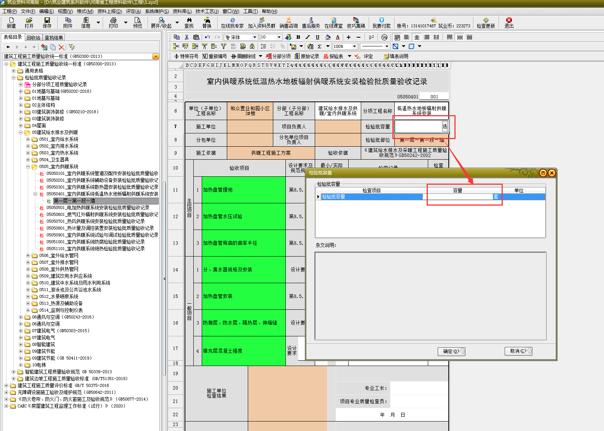
Task: Click the 检查更新 icon
Action: pyautogui.click(x=486, y=23)
